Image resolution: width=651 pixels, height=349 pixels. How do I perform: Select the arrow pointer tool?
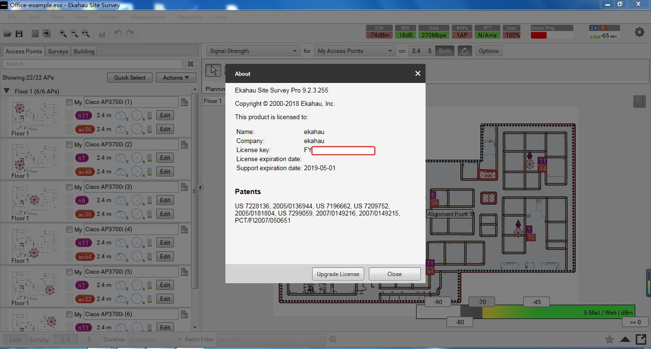pyautogui.click(x=214, y=70)
